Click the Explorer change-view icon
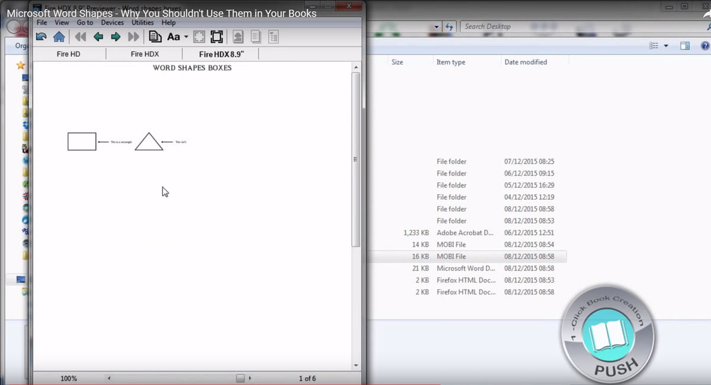The width and height of the screenshot is (711, 385). [x=654, y=46]
